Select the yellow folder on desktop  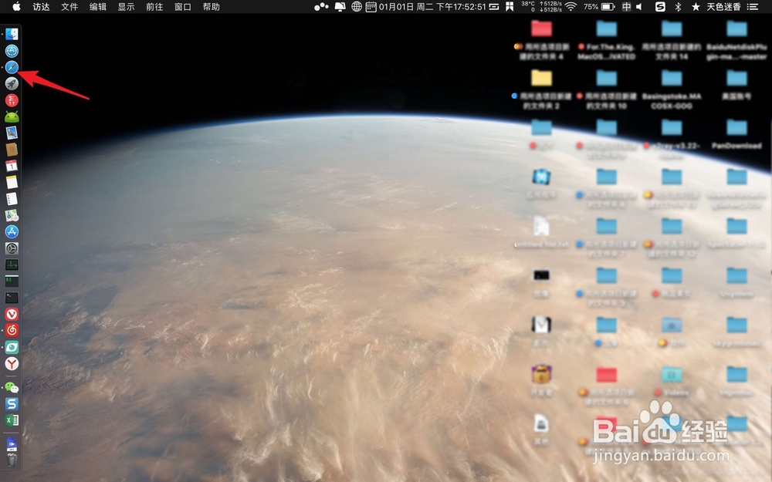(x=542, y=78)
